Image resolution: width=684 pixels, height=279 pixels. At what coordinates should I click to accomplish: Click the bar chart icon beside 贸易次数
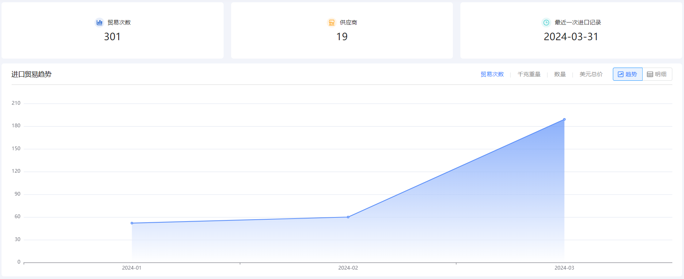click(99, 23)
